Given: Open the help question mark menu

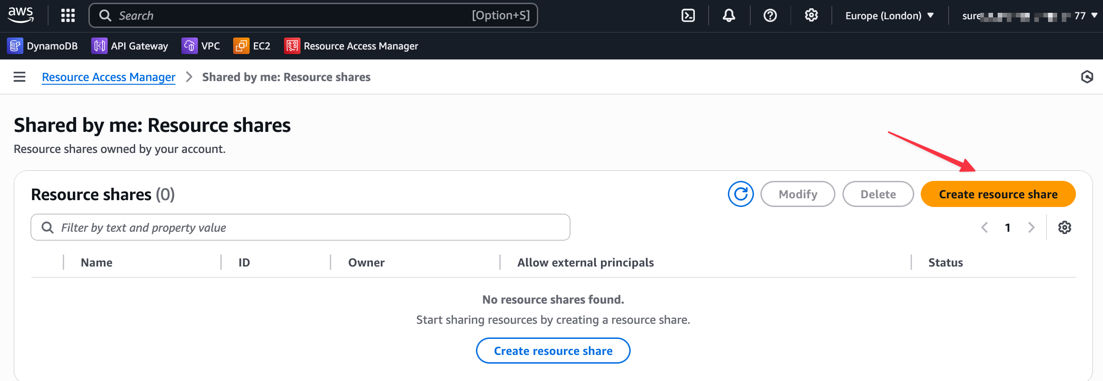Looking at the screenshot, I should [770, 16].
